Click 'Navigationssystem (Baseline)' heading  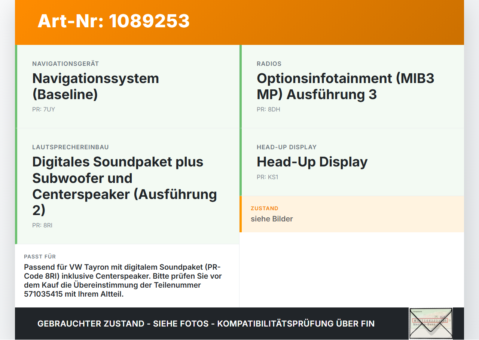coord(96,86)
